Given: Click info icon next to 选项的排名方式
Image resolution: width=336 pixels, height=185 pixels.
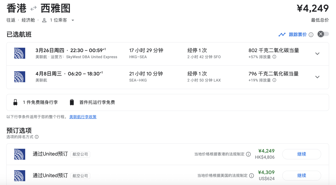Looking at the screenshot, I should click(37, 137).
